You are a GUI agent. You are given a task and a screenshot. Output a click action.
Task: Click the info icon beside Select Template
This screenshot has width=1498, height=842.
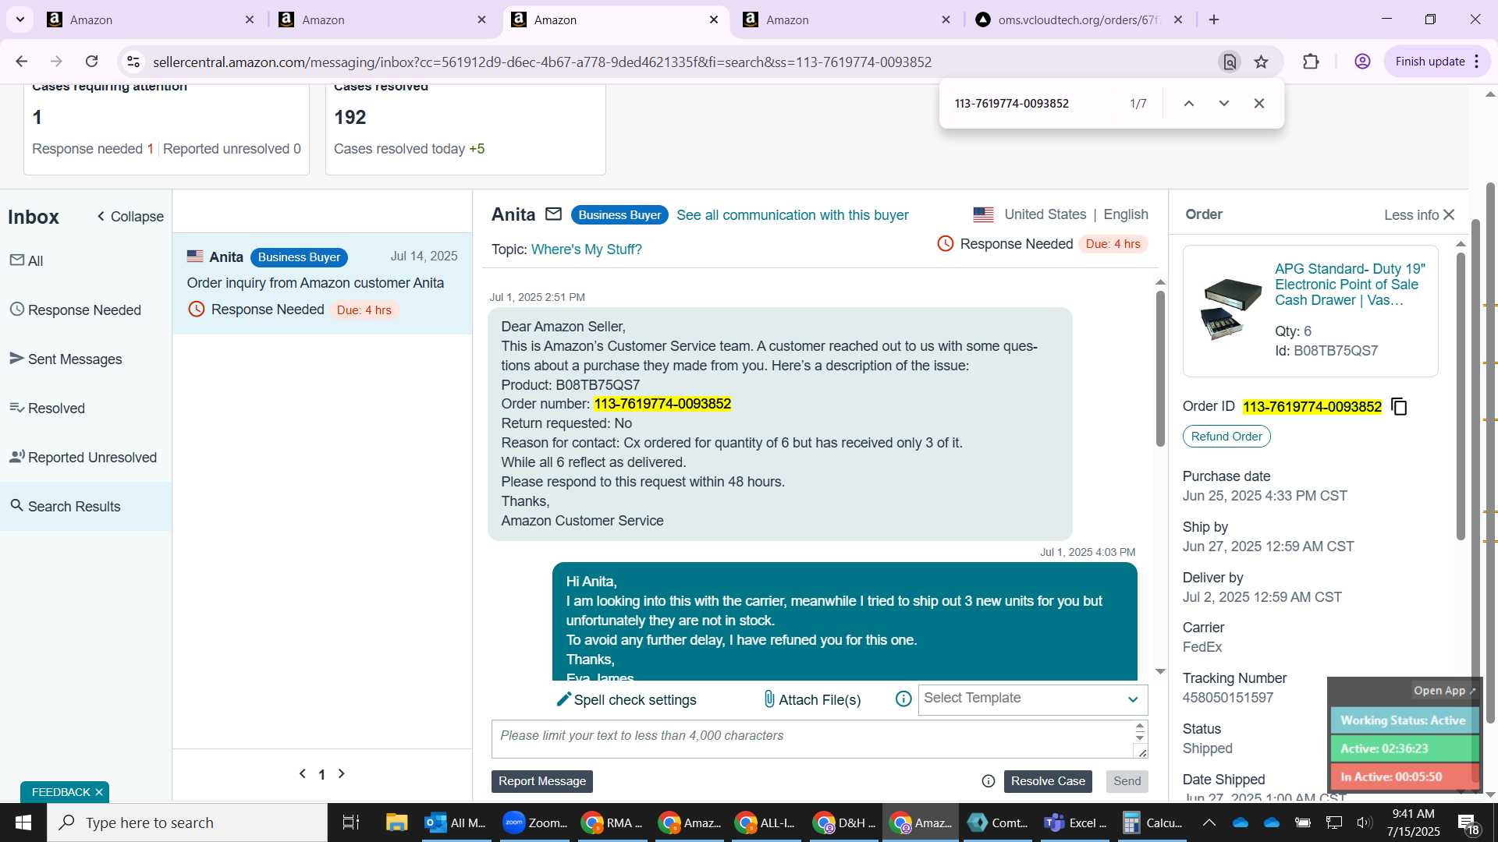(903, 699)
